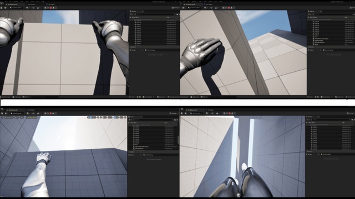Switch to the World Settings tab in the top-left editor
The width and height of the screenshot is (355, 199).
(x=151, y=50)
